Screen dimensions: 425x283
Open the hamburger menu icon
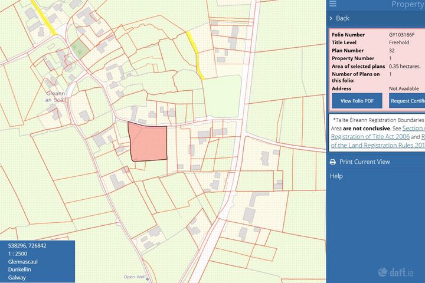[x=332, y=4]
